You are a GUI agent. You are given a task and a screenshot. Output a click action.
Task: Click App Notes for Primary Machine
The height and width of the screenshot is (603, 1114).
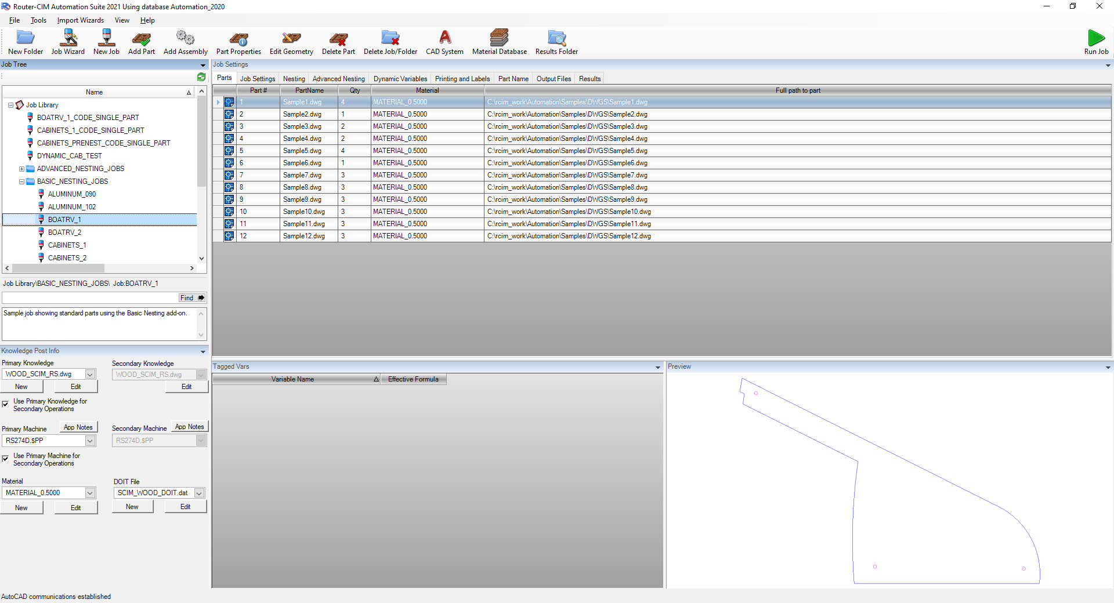pyautogui.click(x=78, y=427)
